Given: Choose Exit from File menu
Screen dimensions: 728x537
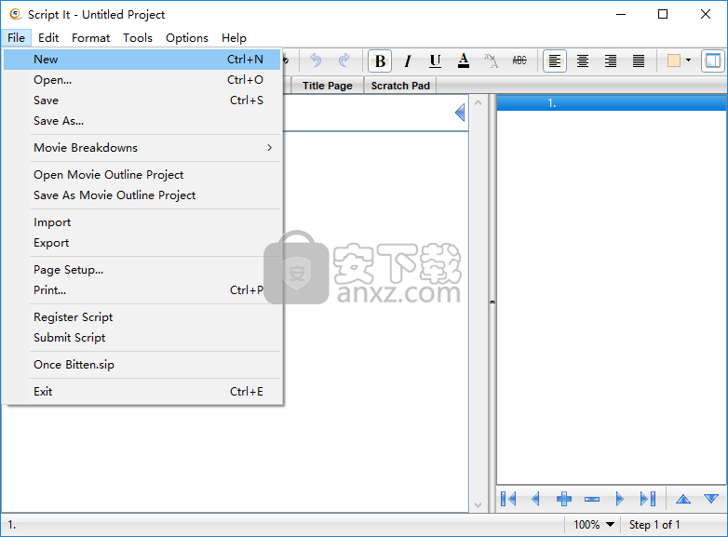Looking at the screenshot, I should coord(142,391).
